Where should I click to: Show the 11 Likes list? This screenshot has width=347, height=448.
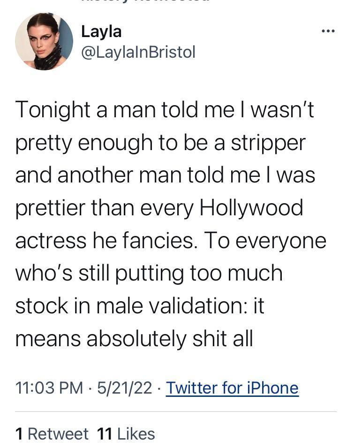click(126, 433)
